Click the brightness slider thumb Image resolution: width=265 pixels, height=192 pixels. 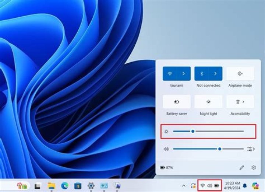tap(193, 131)
